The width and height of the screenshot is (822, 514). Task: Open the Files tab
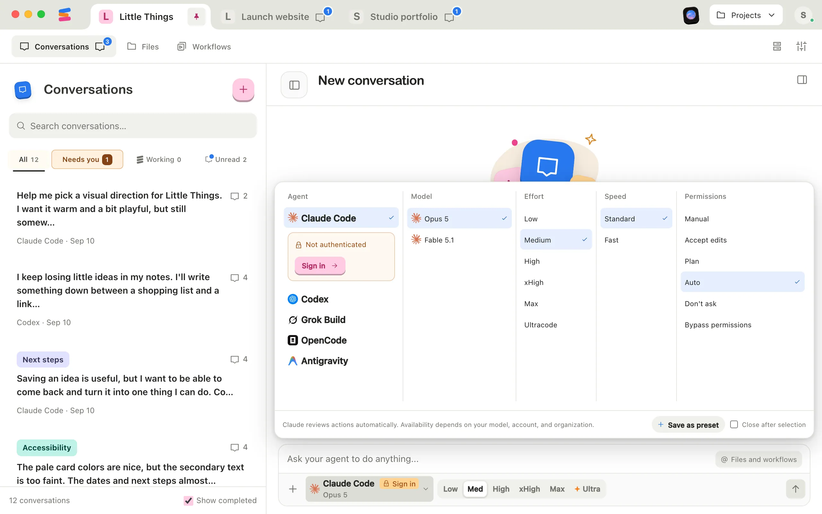[x=143, y=47]
